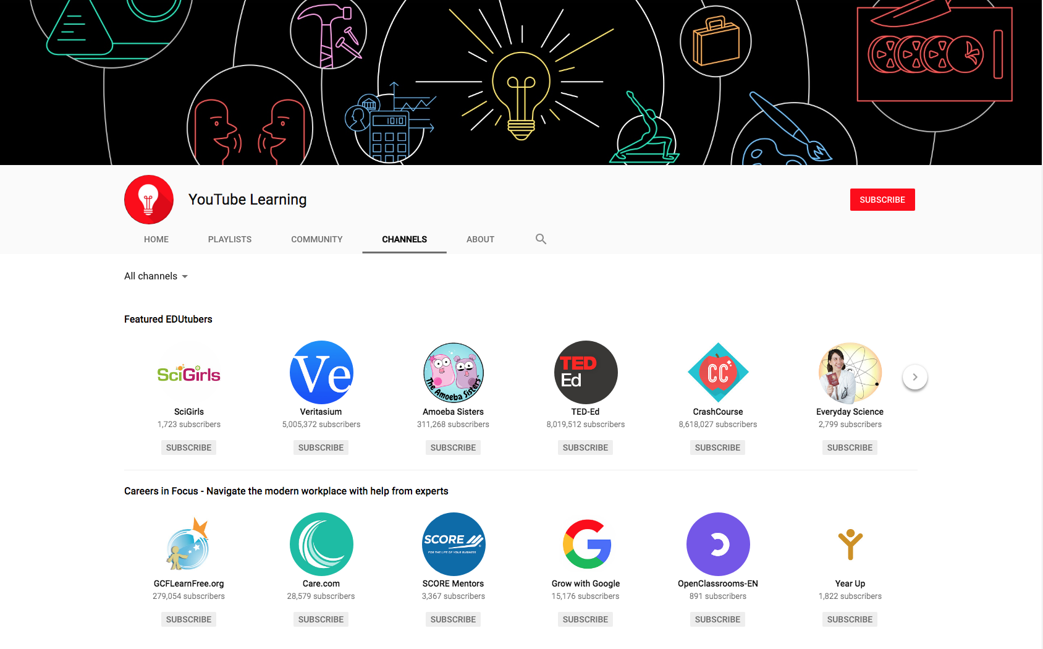Subscribe to Amoeba Sisters

pyautogui.click(x=454, y=448)
